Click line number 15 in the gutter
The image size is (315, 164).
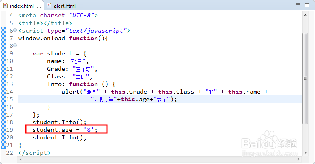point(10,99)
